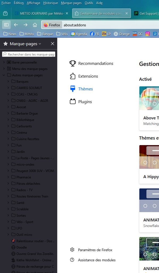Open the Historique menu
Image resolution: width=159 pixels, height=273 pixels.
coord(50,3)
